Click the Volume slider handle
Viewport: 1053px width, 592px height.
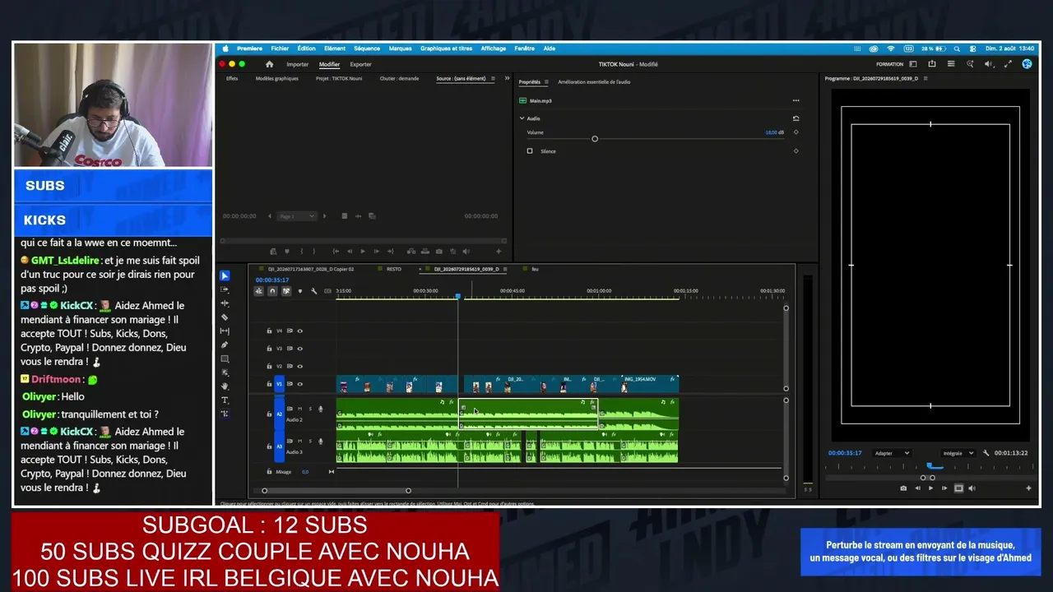595,139
